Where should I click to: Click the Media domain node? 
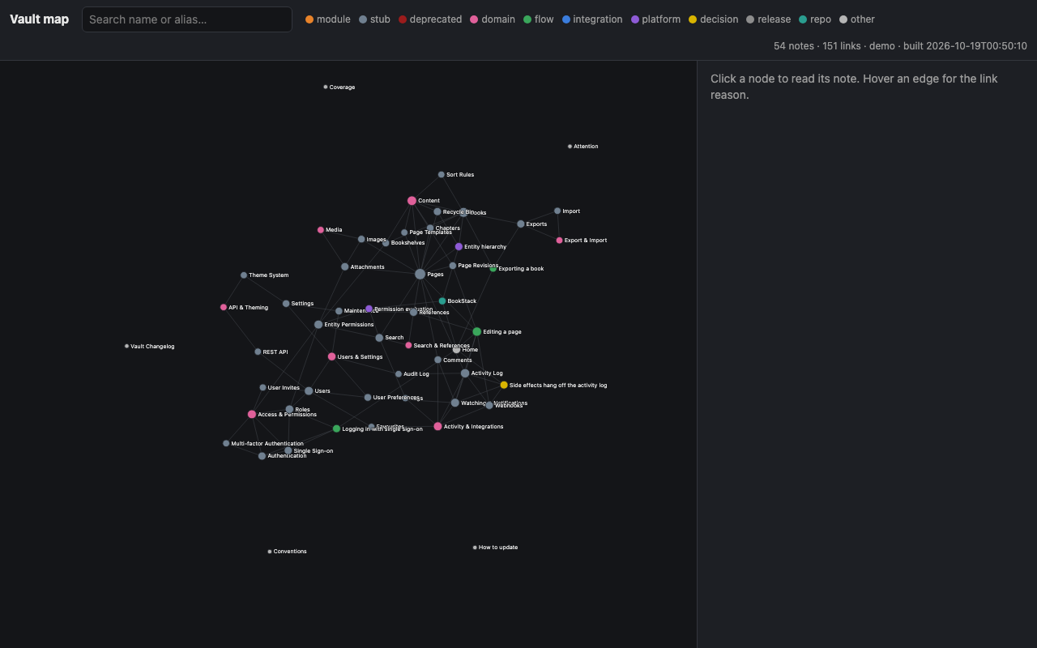[x=321, y=230]
